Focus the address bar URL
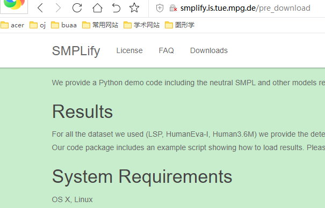Screen dimensions: 325x208 pyautogui.click(x=245, y=8)
